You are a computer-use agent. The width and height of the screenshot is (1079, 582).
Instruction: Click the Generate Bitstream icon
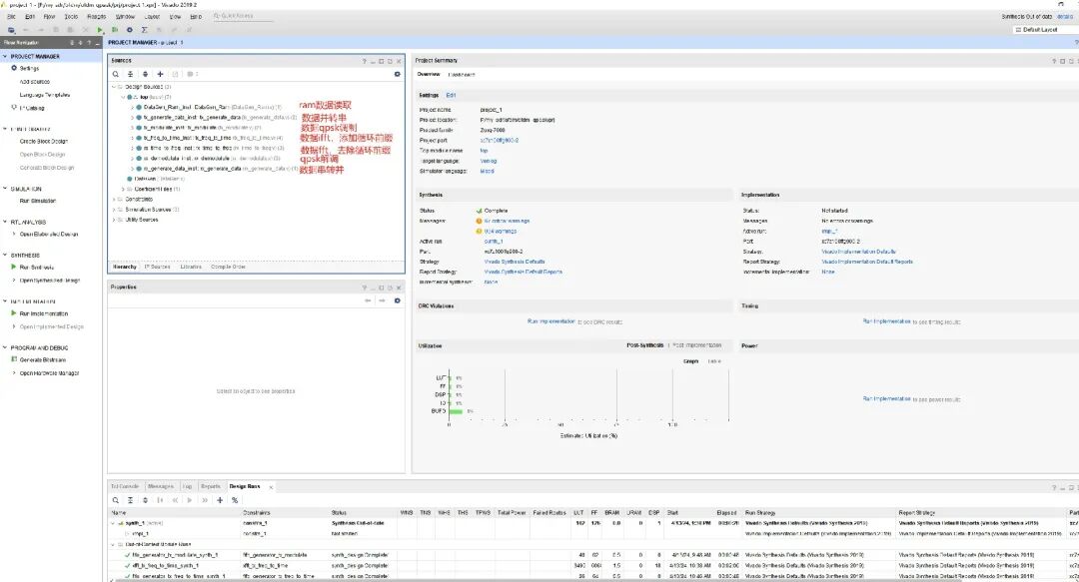[x=14, y=359]
